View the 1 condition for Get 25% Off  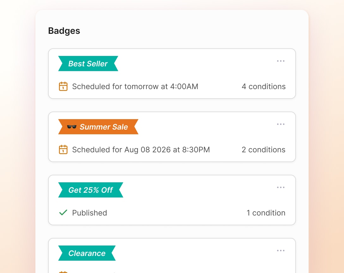[266, 213]
